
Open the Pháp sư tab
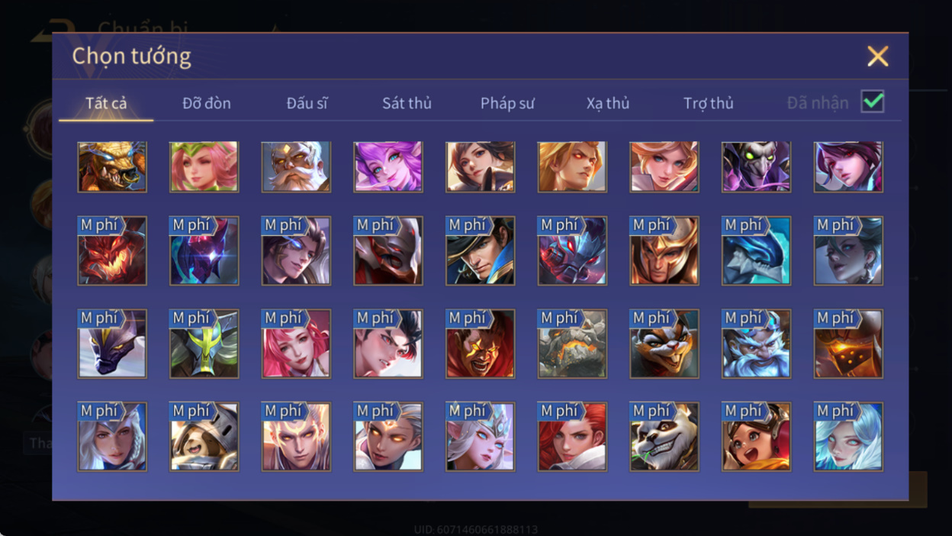tap(507, 103)
